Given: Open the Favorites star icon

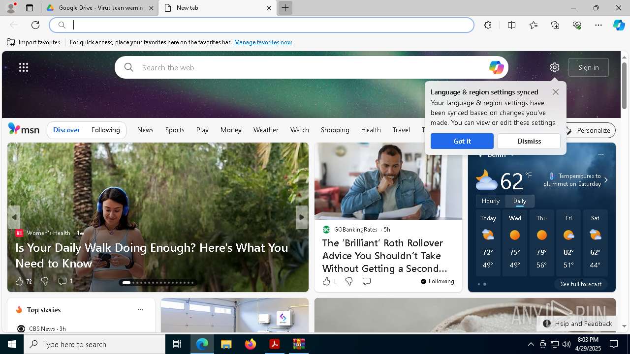Looking at the screenshot, I should (x=534, y=25).
